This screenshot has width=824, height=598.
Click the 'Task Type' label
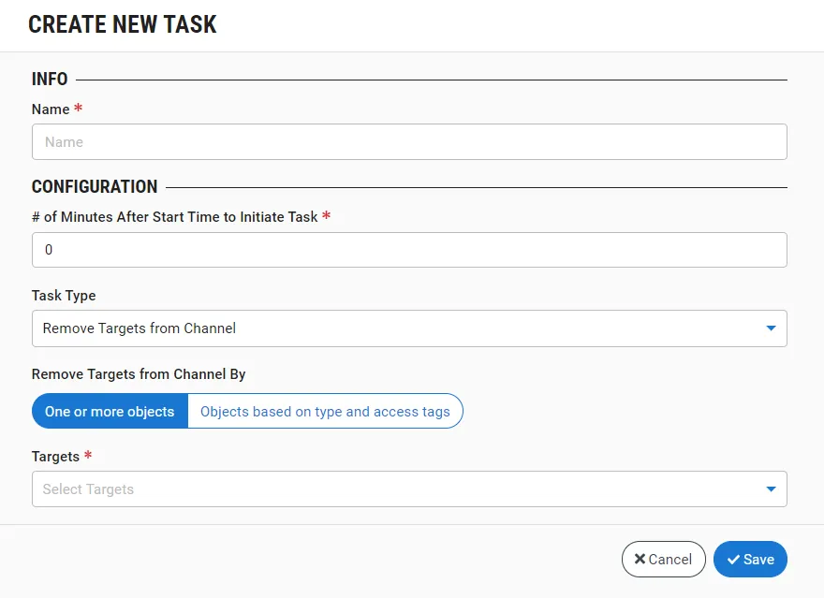(x=64, y=296)
